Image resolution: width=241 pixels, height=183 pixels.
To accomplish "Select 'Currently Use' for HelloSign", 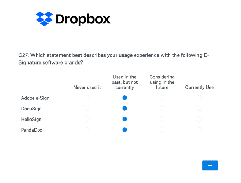I will (x=199, y=119).
